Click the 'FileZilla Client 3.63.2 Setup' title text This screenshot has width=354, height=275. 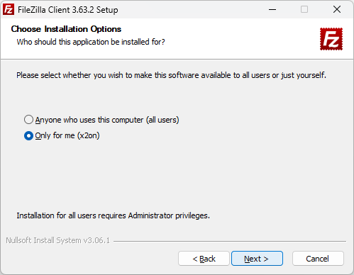pos(68,10)
